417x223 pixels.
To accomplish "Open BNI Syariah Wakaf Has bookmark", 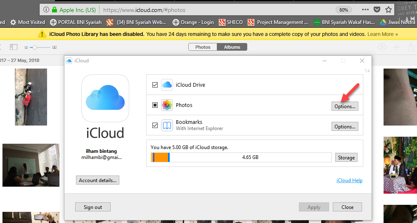I will click(344, 22).
